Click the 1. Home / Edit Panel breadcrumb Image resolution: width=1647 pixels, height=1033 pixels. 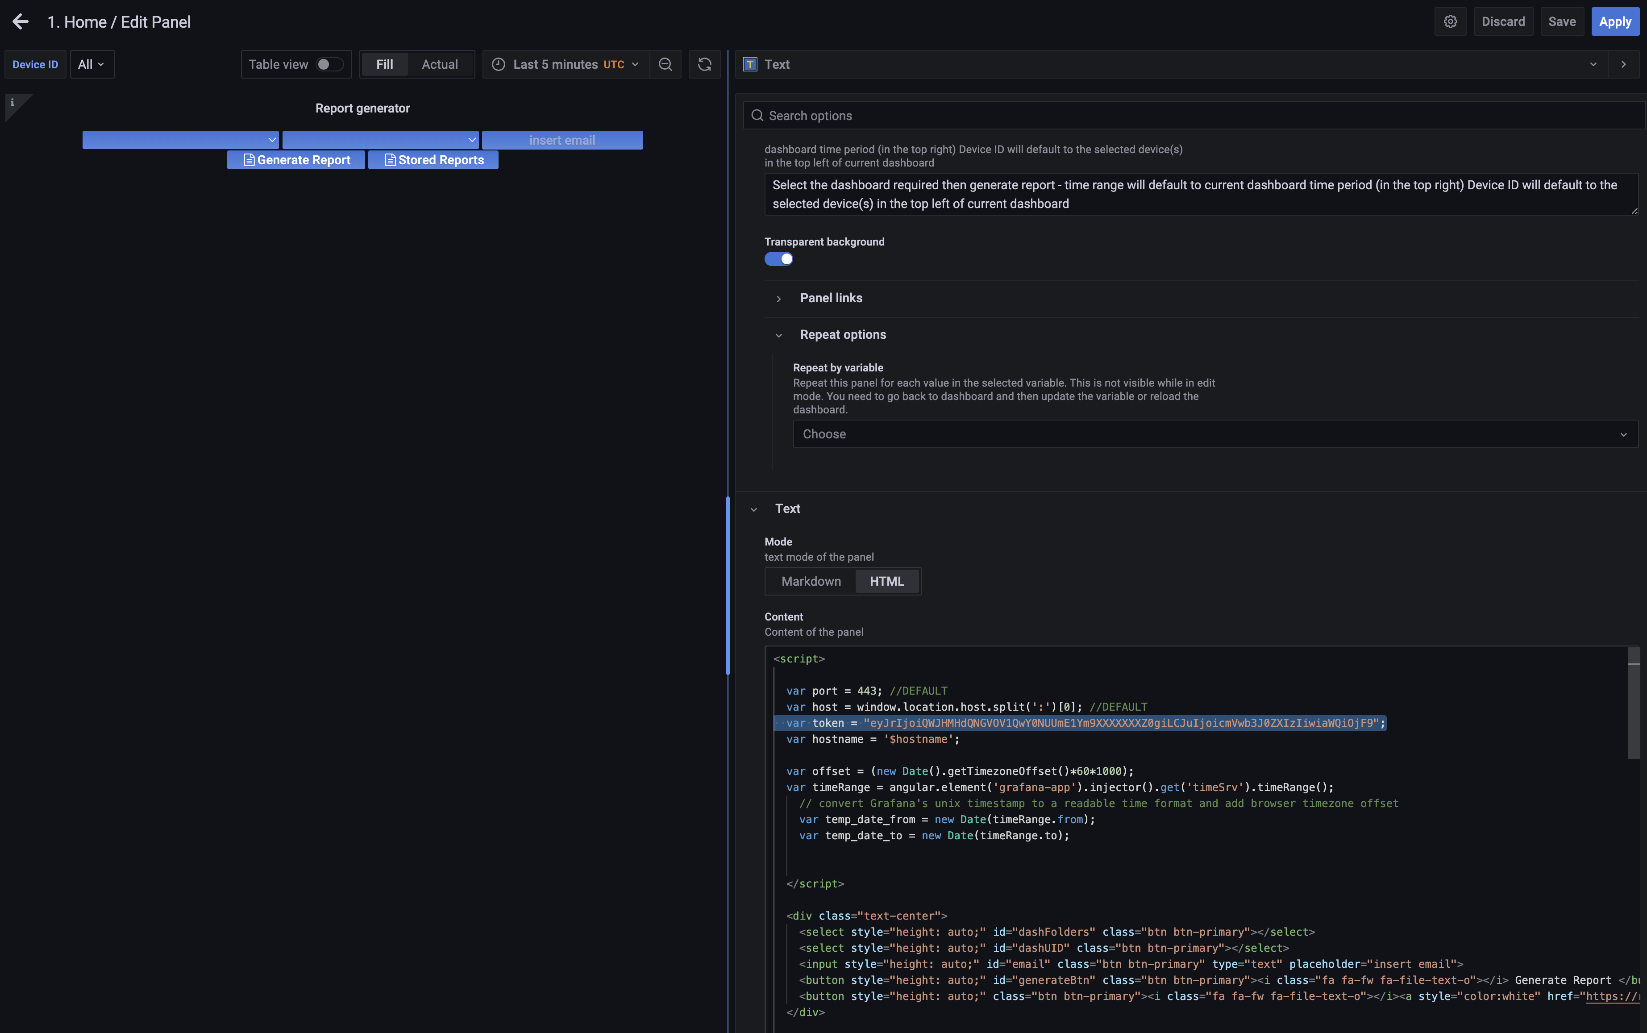pos(119,22)
